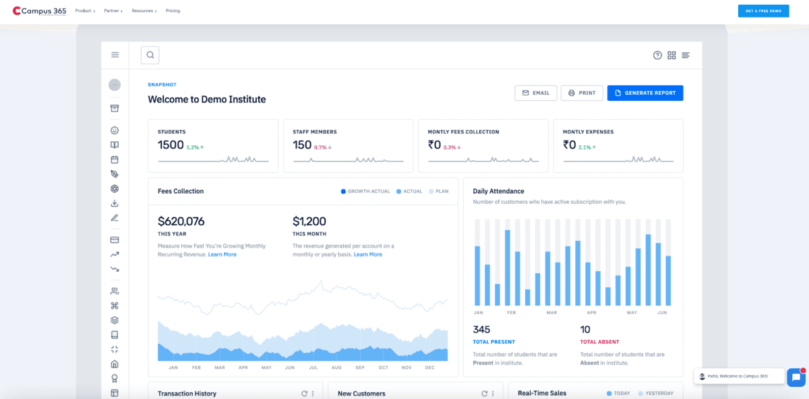
Task: Click the download arrow sidebar icon
Action: coord(115,203)
